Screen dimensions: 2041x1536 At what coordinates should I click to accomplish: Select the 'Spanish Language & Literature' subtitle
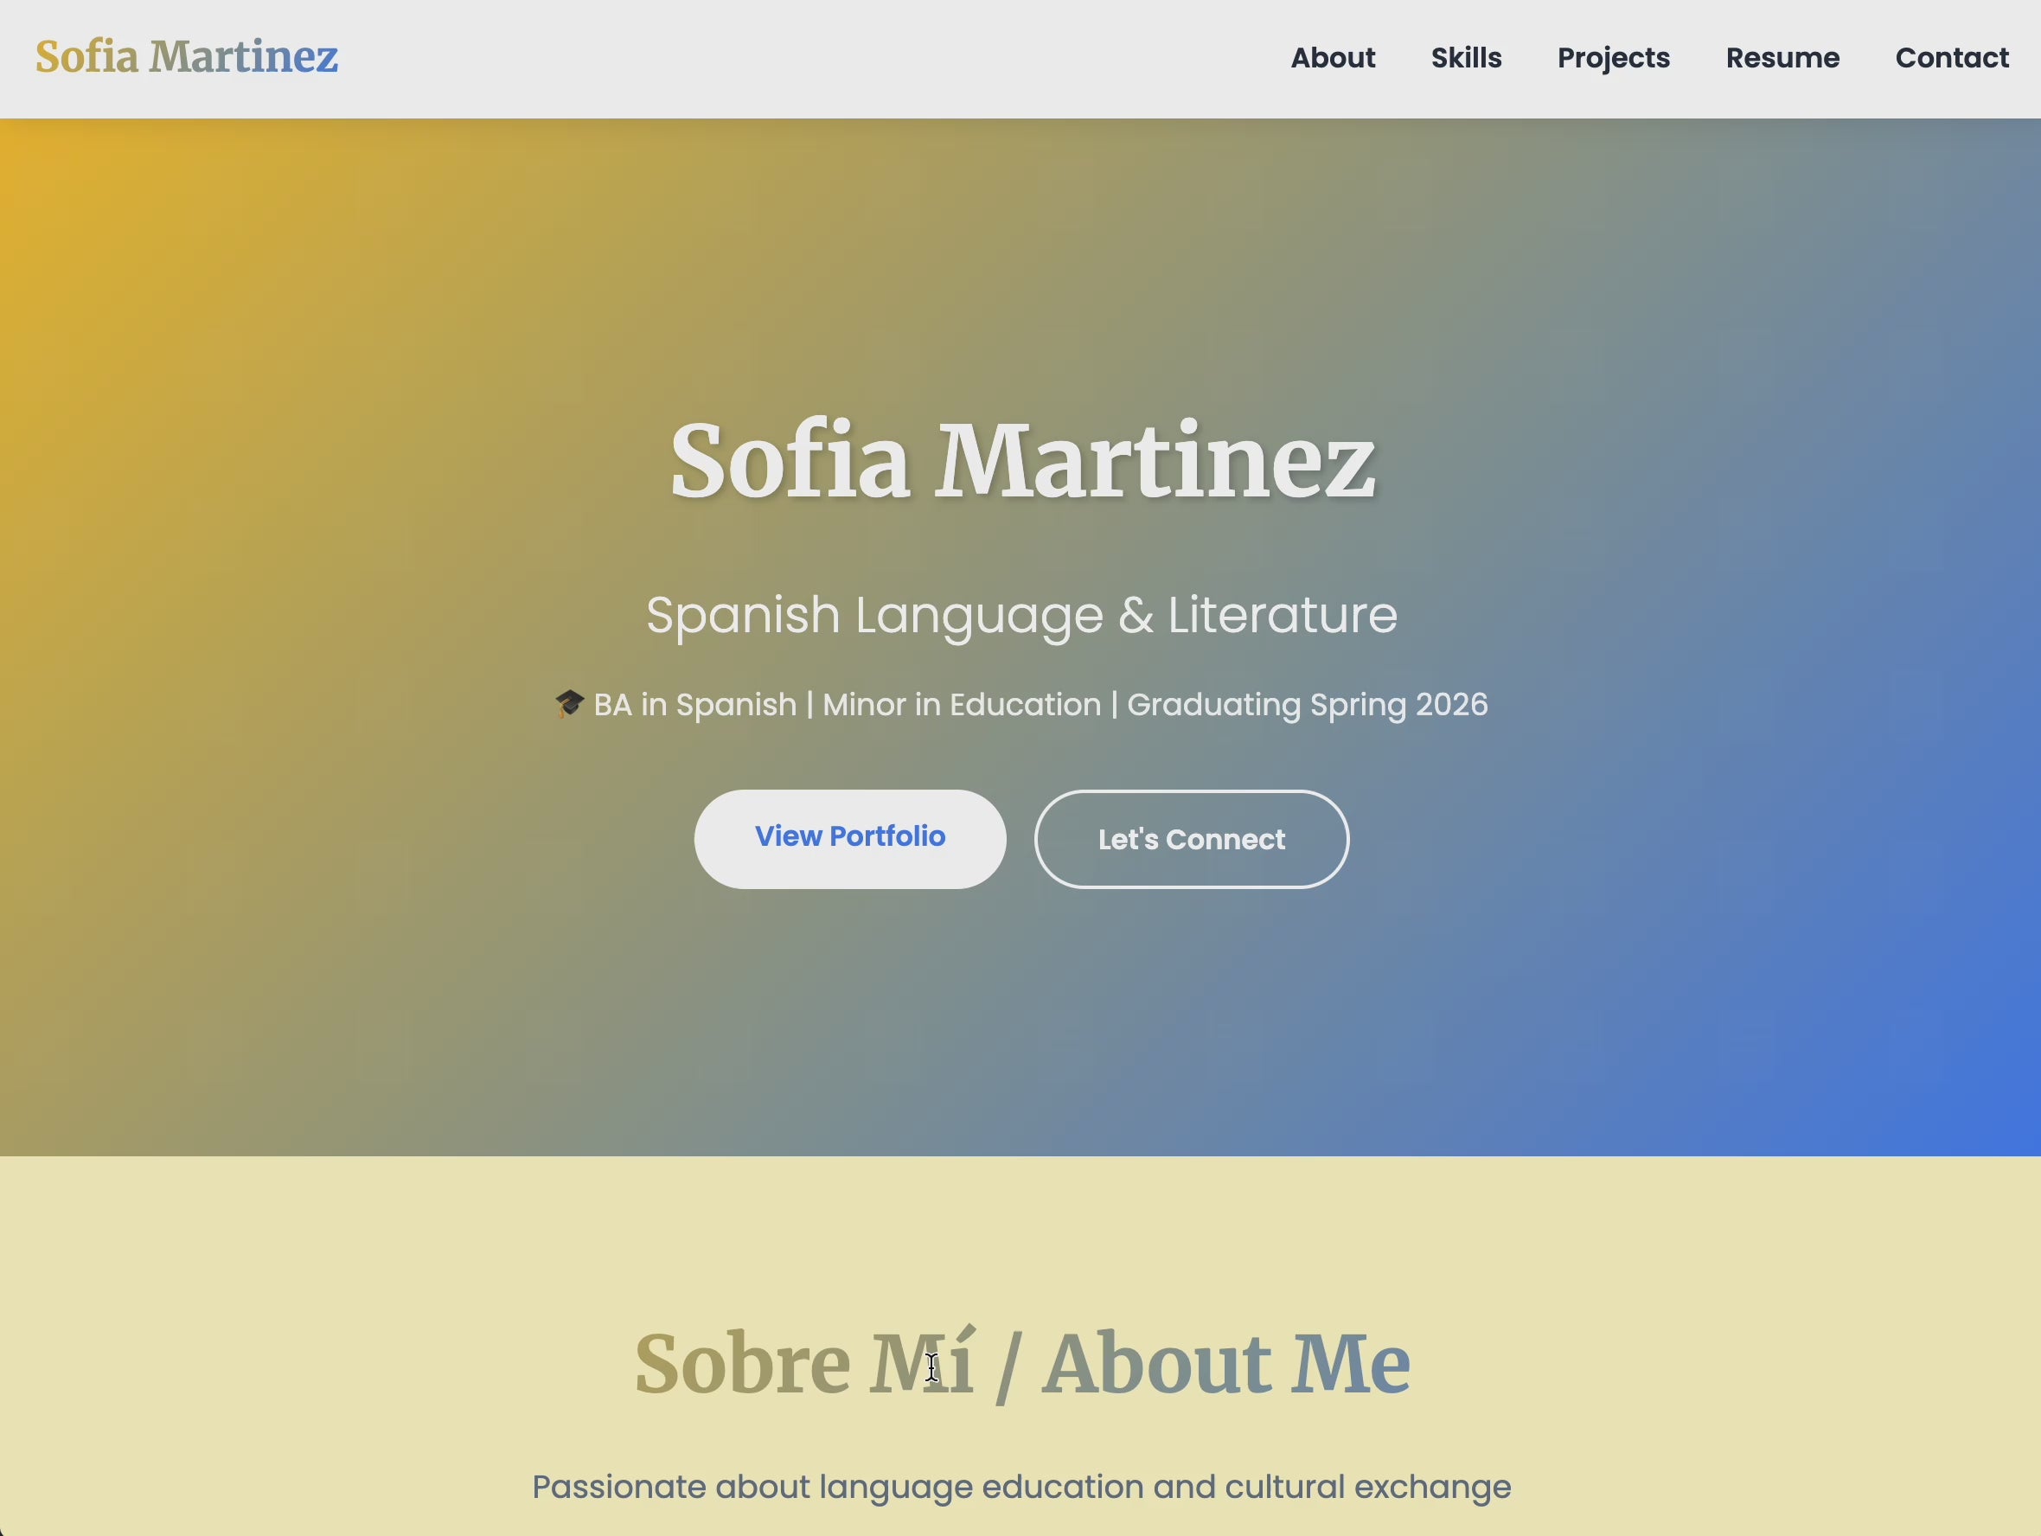[1021, 615]
